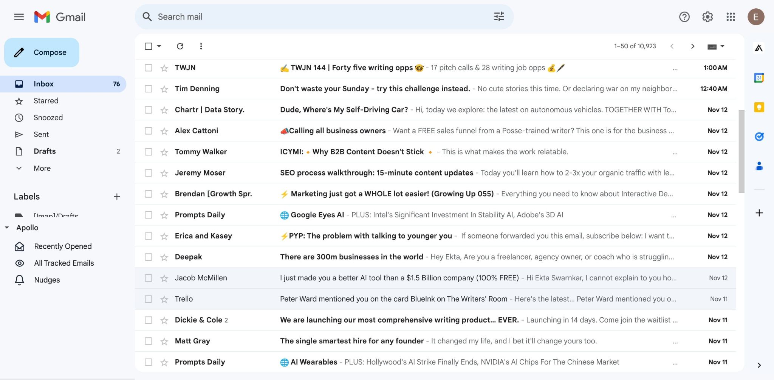Open the Jeremy Moser SEO walkthrough email
Viewport: 774px width, 380px height.
click(x=376, y=172)
